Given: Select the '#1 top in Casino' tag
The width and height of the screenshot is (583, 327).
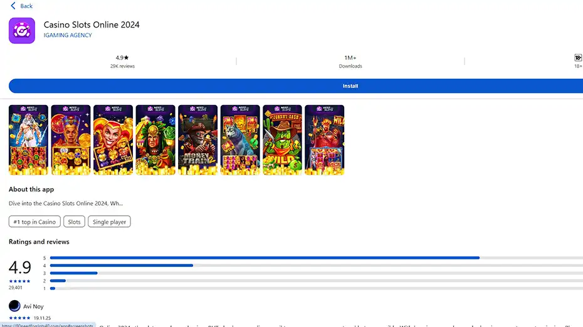Looking at the screenshot, I should (x=35, y=222).
